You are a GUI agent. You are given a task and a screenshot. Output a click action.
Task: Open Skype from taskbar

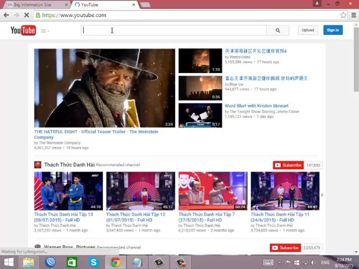pyautogui.click(x=93, y=262)
